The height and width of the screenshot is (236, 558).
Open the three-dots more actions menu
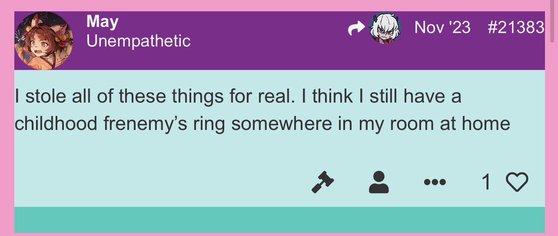[435, 182]
